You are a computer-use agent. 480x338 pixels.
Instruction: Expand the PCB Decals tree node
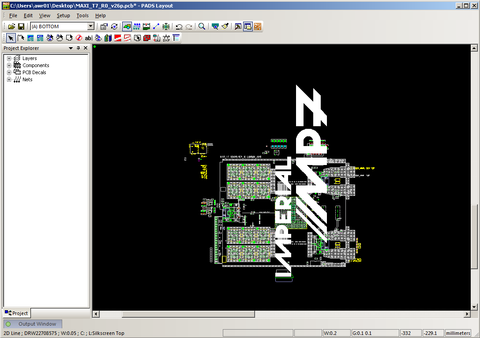pos(9,72)
